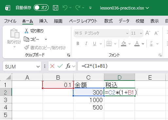This screenshot has width=168, height=120.
Task: Toggle the AutoSave switch (自動保存)
Action: [41, 8]
